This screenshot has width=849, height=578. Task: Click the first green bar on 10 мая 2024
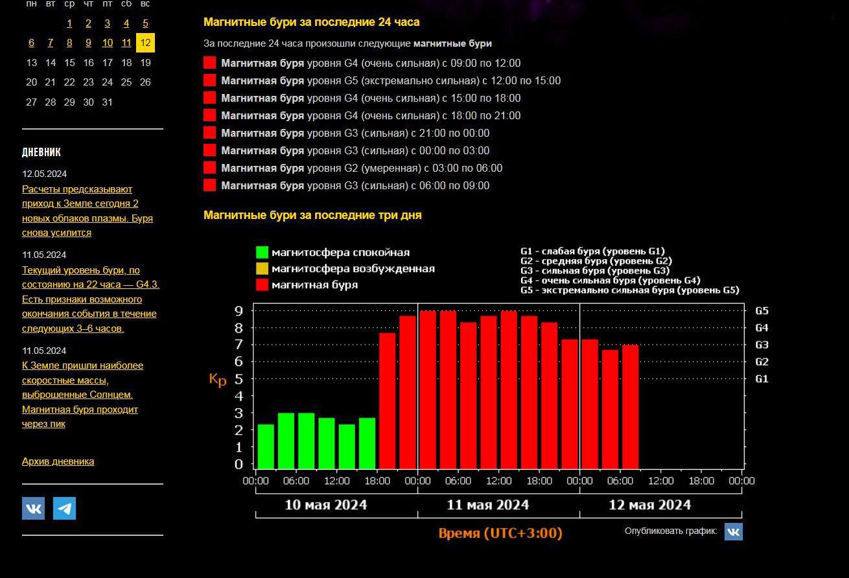coord(266,446)
